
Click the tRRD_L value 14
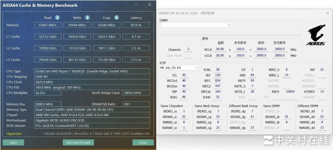pos(287,75)
